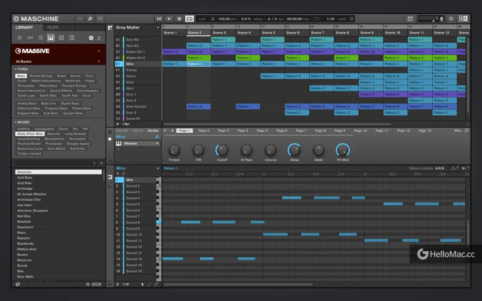The width and height of the screenshot is (482, 301).
Task: Open the sync settings gear icon
Action: pos(352,19)
